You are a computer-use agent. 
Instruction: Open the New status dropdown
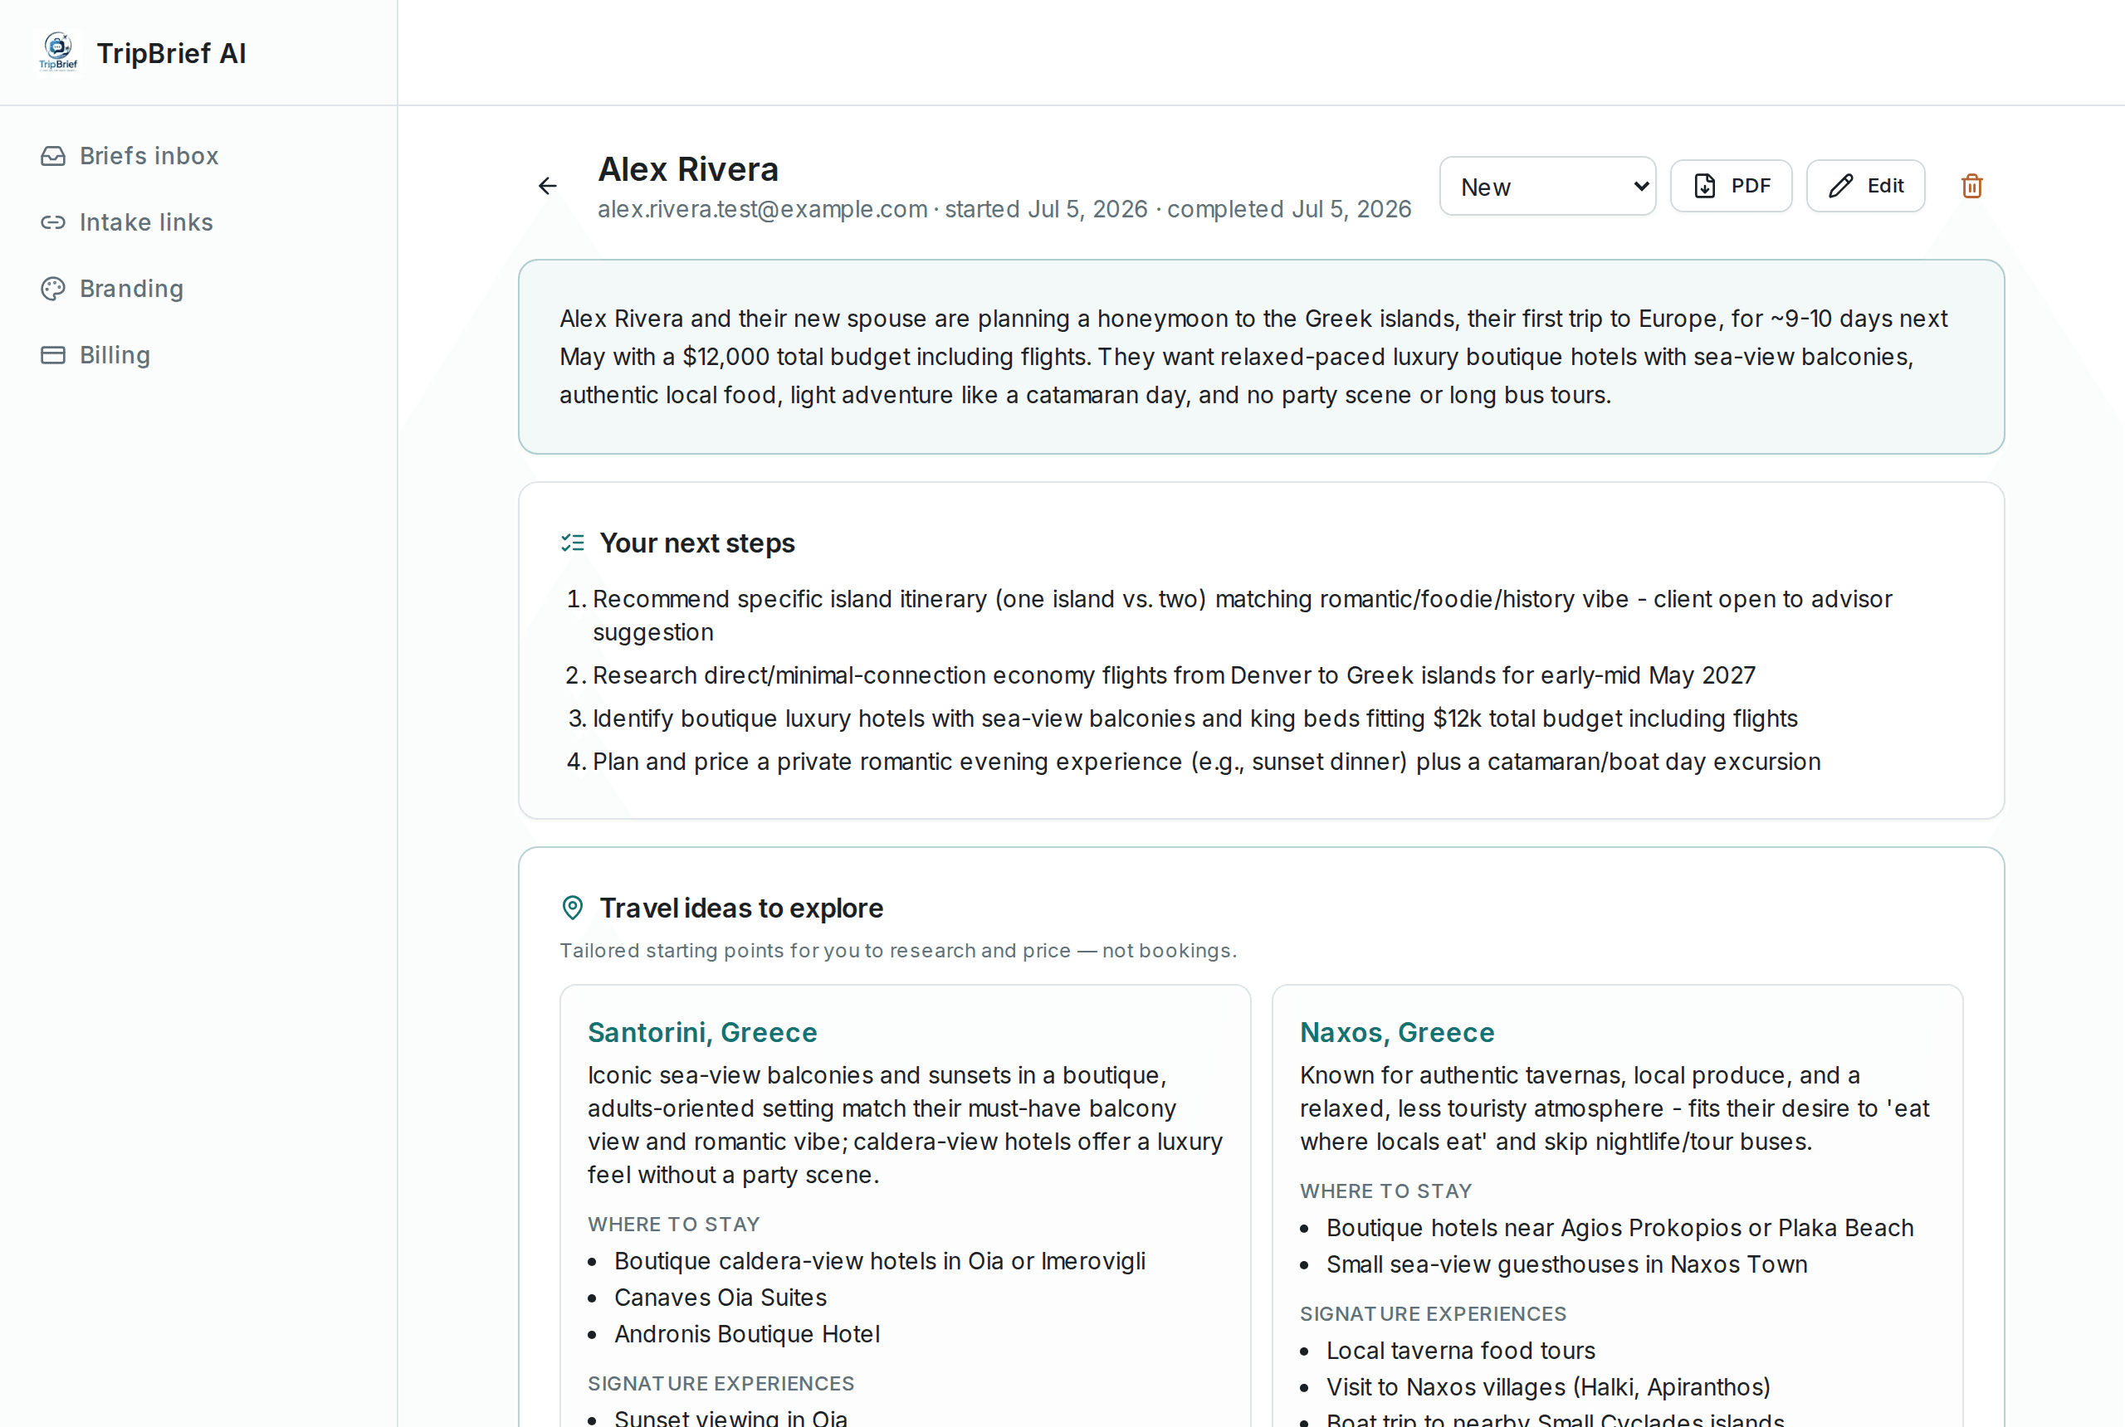coord(1547,186)
